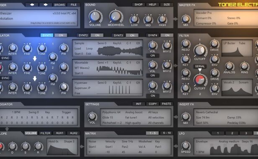Screen dimensions: 258x159
Task: Click the MODWHEEL knob
Action: point(116,16)
